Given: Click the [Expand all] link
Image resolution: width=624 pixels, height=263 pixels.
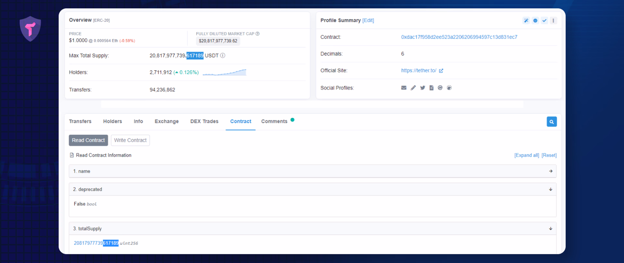Looking at the screenshot, I should pyautogui.click(x=526, y=155).
